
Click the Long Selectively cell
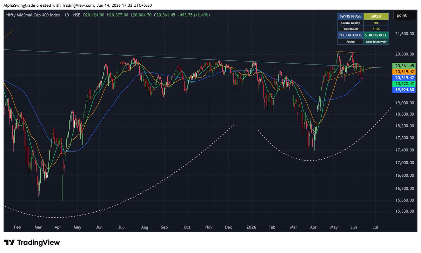376,41
